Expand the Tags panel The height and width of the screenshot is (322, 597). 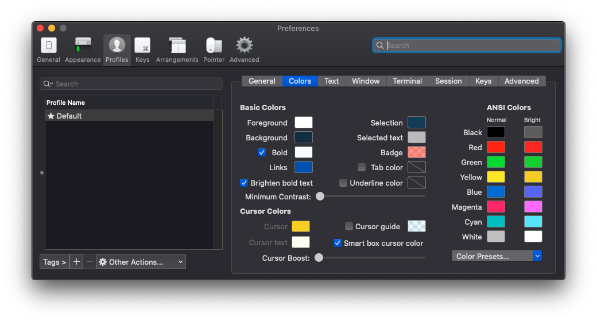(x=55, y=262)
